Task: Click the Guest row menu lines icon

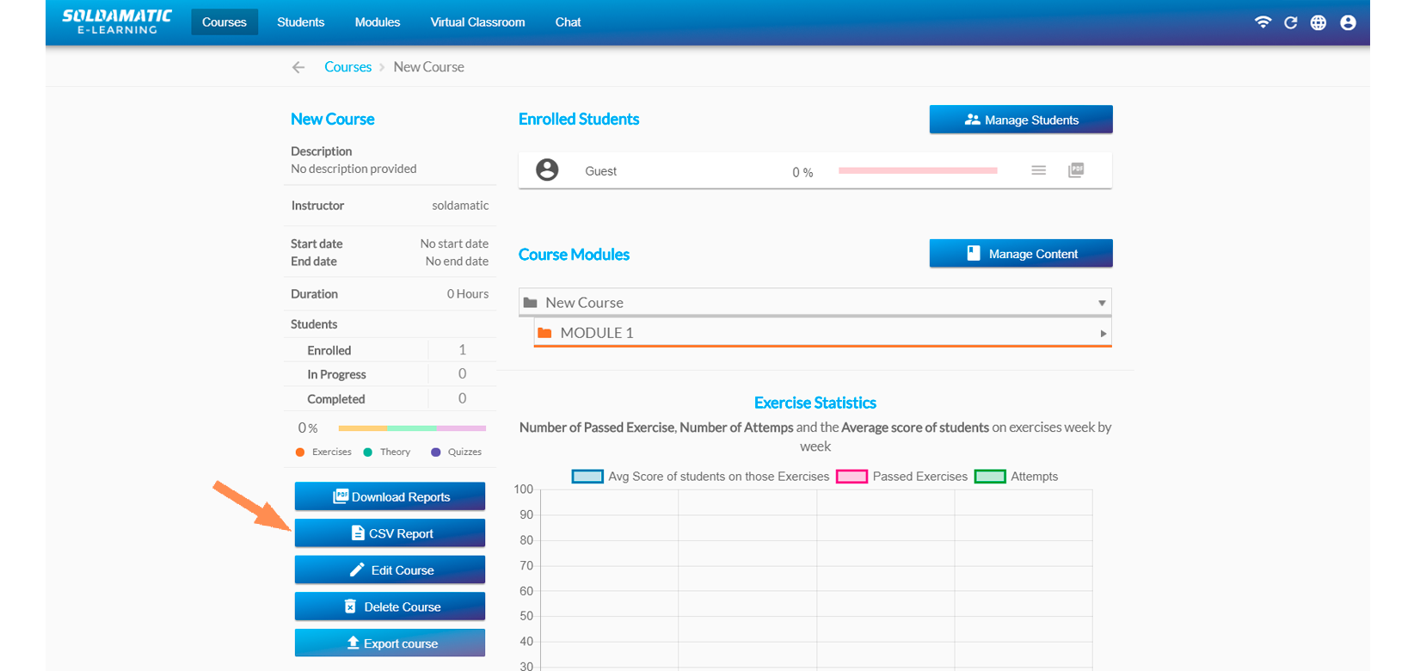Action: point(1038,170)
